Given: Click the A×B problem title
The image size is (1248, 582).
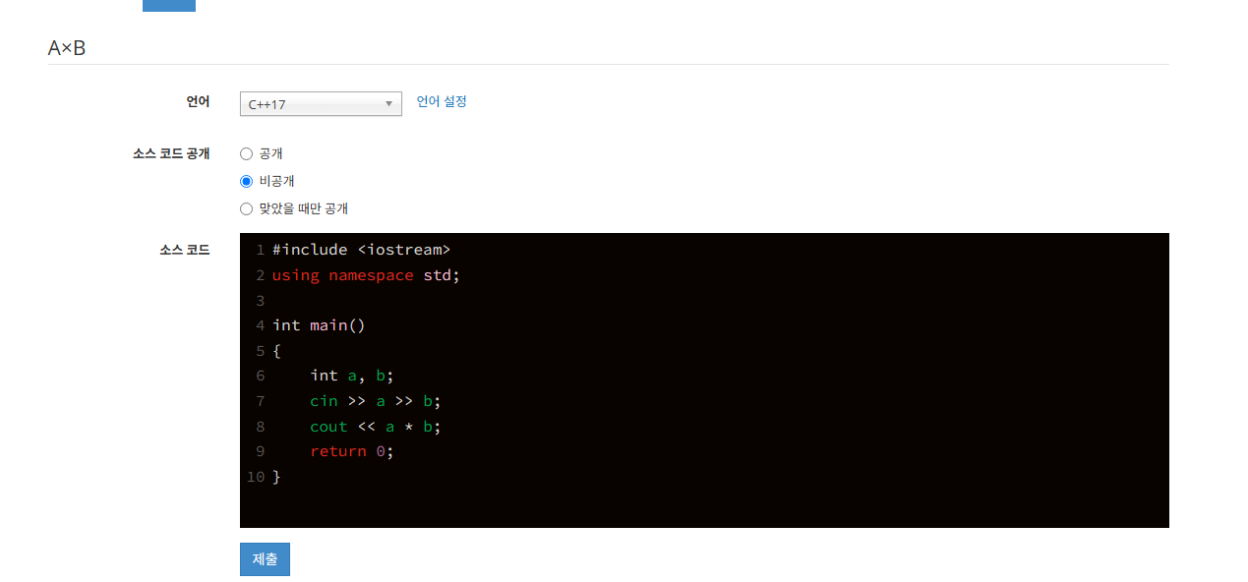Looking at the screenshot, I should click(x=65, y=46).
